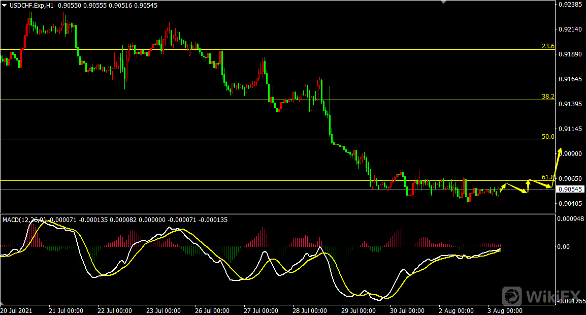
Task: Click the -0.001755 MACD scale value
Action: (x=571, y=301)
